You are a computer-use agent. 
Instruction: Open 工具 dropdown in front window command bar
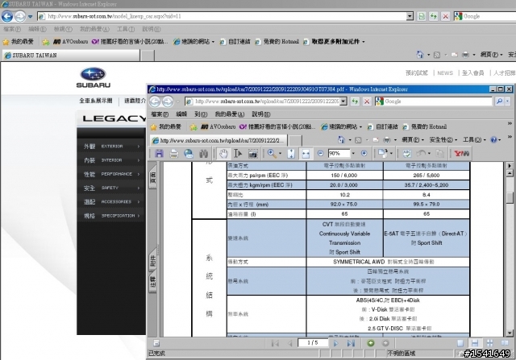pyautogui.click(x=474, y=139)
